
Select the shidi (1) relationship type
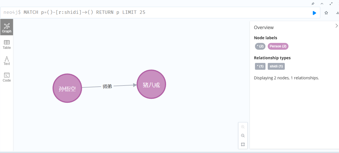[x=276, y=66]
